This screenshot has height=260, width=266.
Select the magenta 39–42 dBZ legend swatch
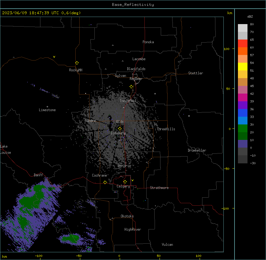point(243,97)
